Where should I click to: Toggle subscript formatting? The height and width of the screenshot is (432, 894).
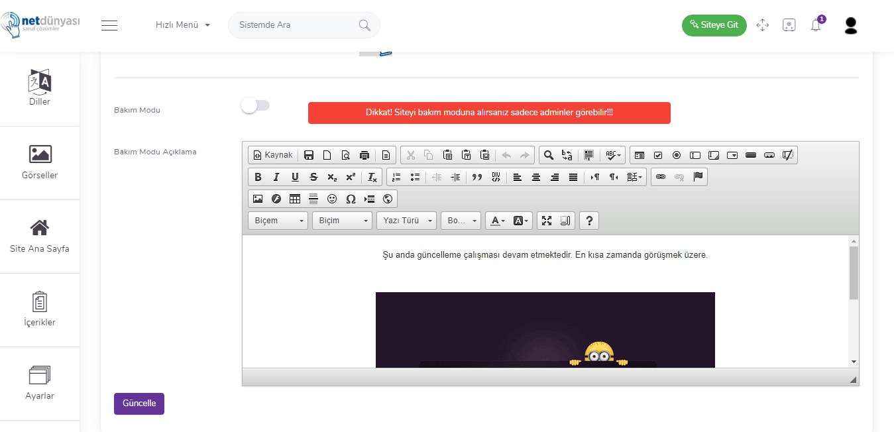(332, 177)
